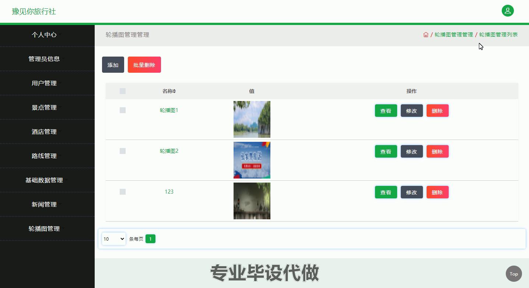The width and height of the screenshot is (529, 288).
Task: Click the 条每页 label
Action: (136, 239)
